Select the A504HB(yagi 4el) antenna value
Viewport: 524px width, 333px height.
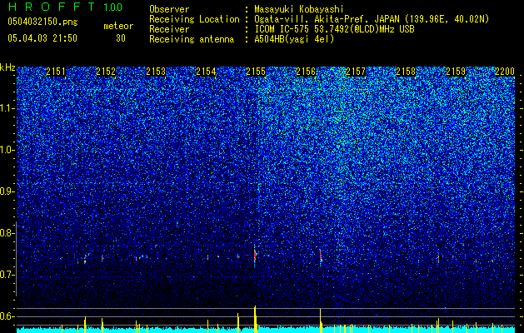(x=294, y=39)
